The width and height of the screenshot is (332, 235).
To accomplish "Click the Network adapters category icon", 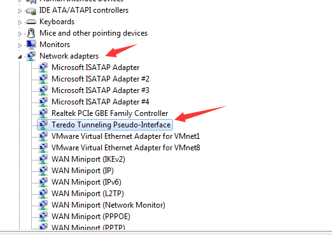I will [x=31, y=56].
